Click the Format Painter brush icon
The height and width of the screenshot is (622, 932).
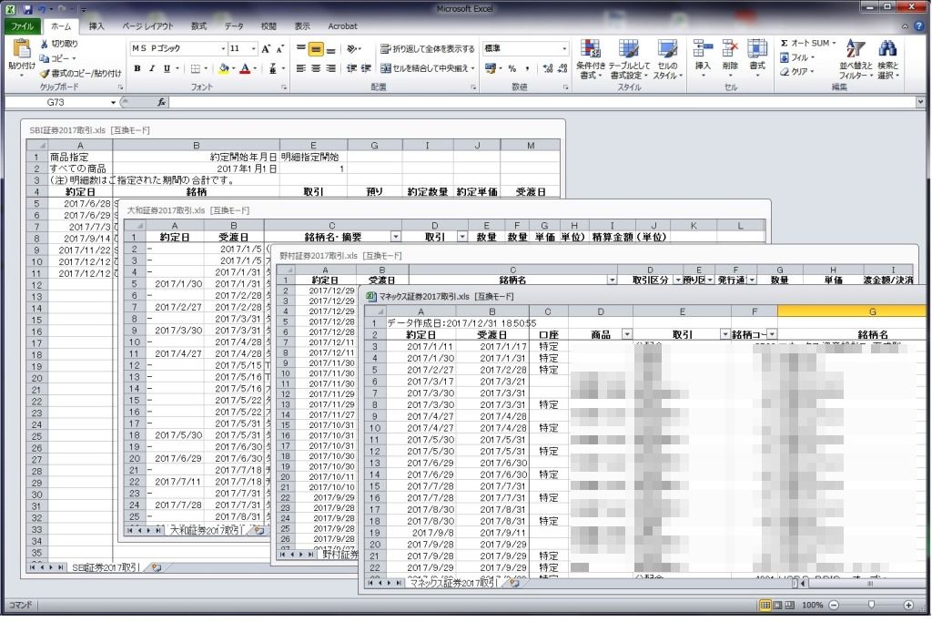click(x=45, y=73)
